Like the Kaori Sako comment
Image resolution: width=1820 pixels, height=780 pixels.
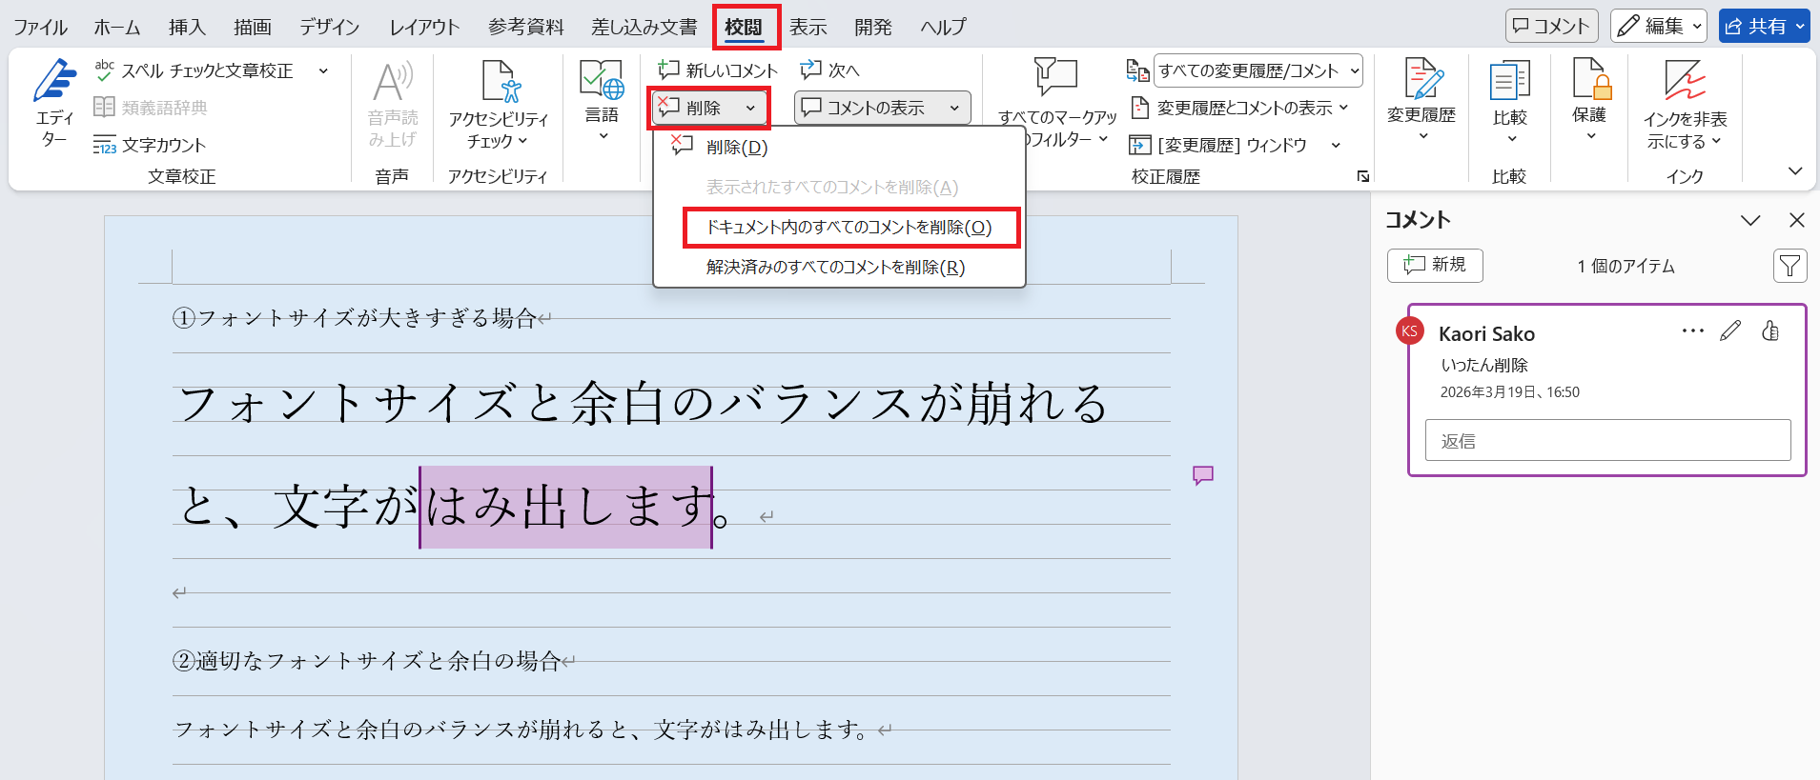[x=1770, y=330]
